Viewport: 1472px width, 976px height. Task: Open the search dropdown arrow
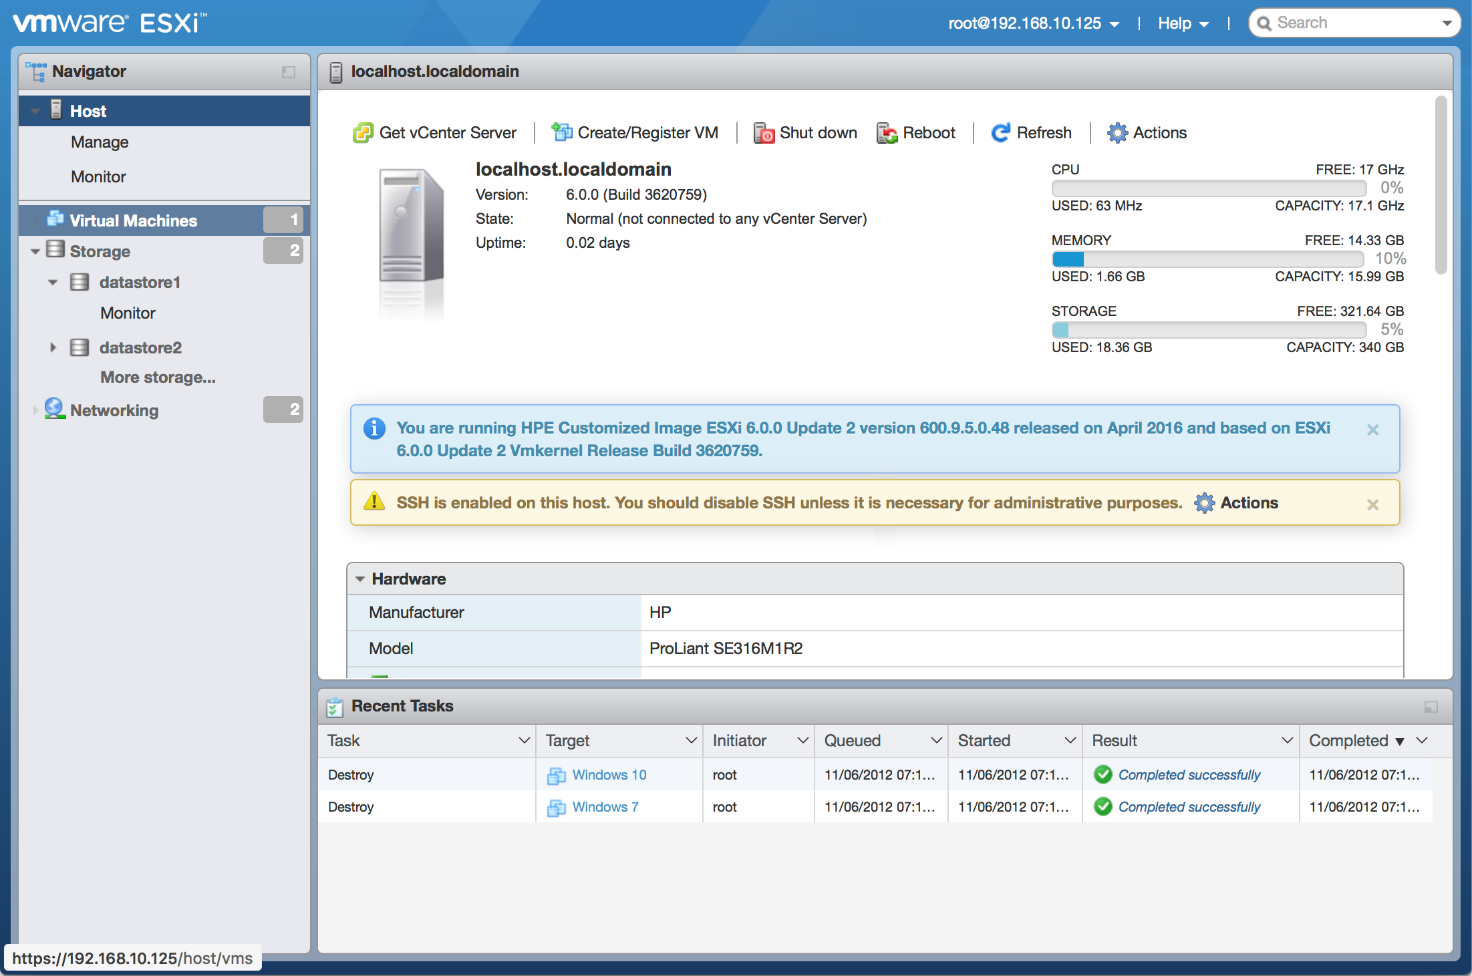point(1447,23)
